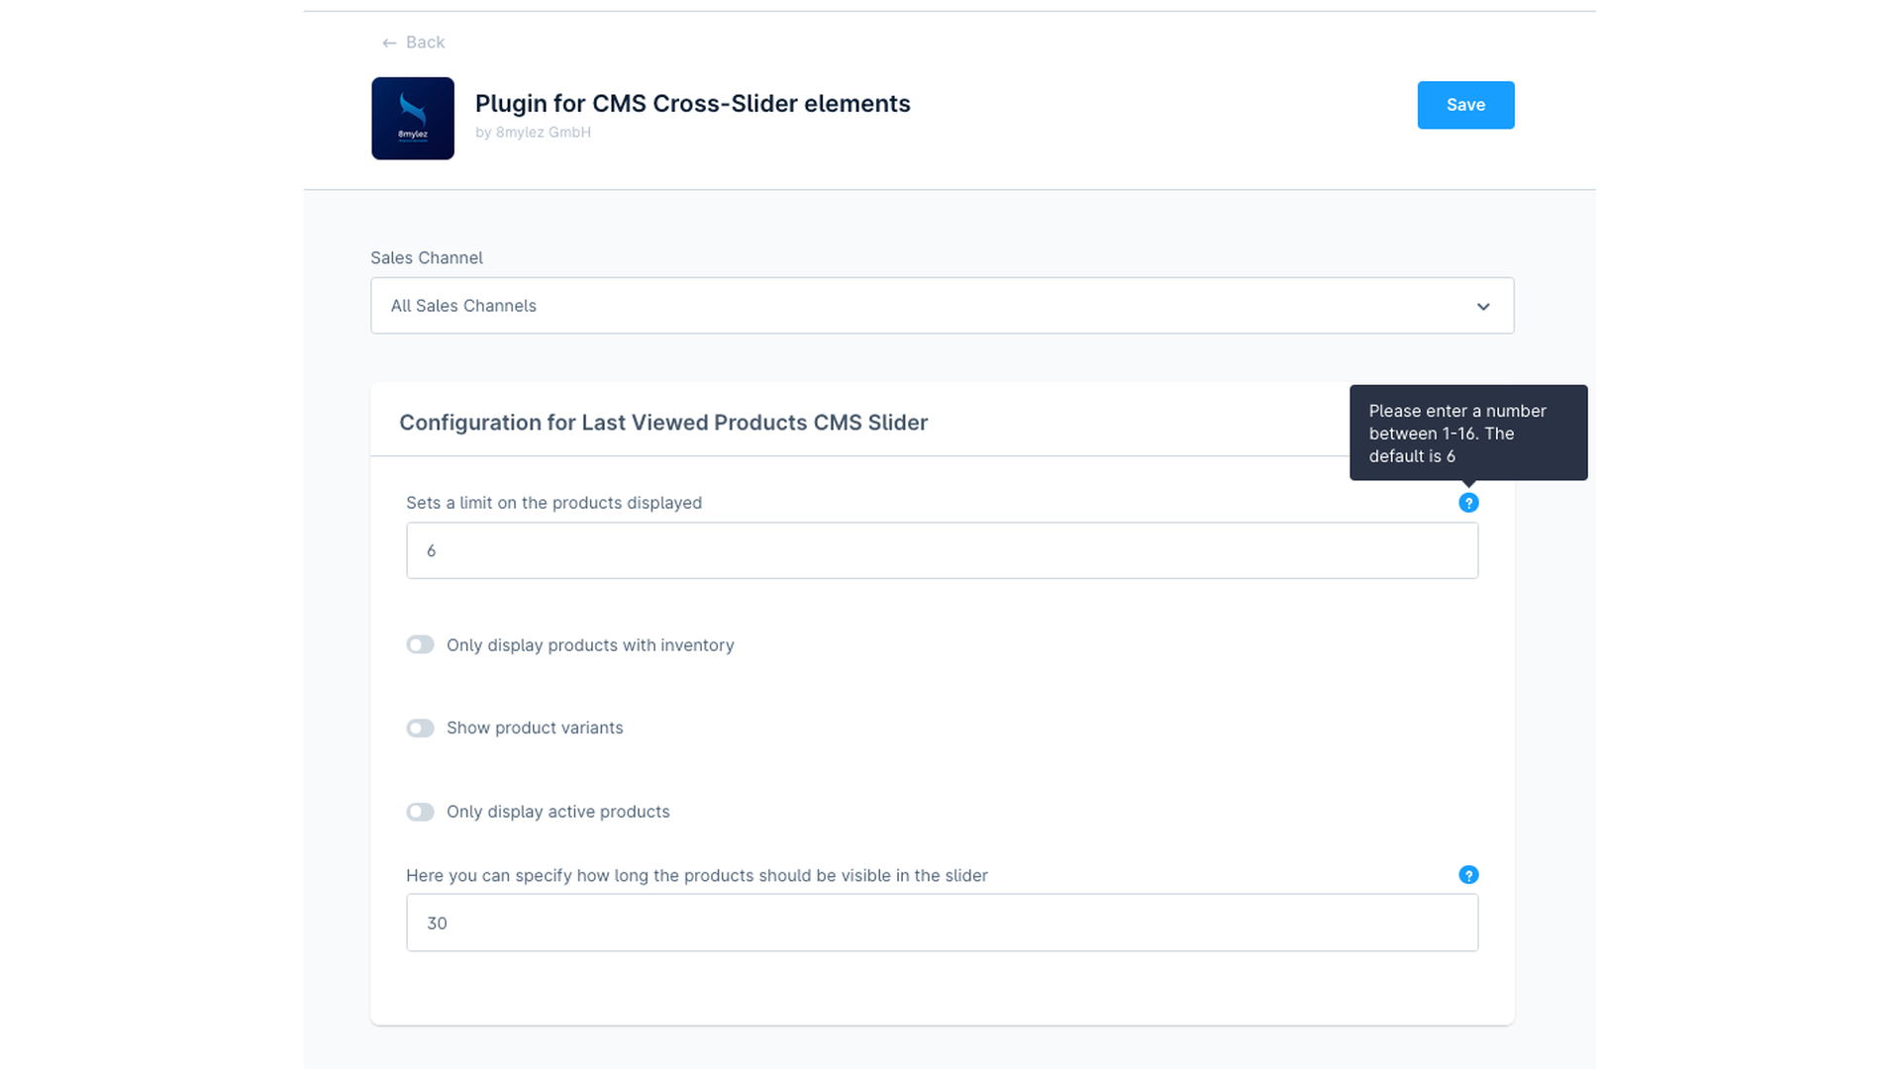
Task: Open the All Sales Channels select box
Action: click(942, 306)
